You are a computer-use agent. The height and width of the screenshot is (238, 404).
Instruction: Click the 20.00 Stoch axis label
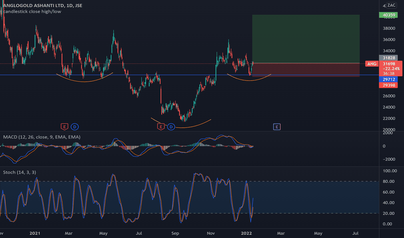(389, 213)
